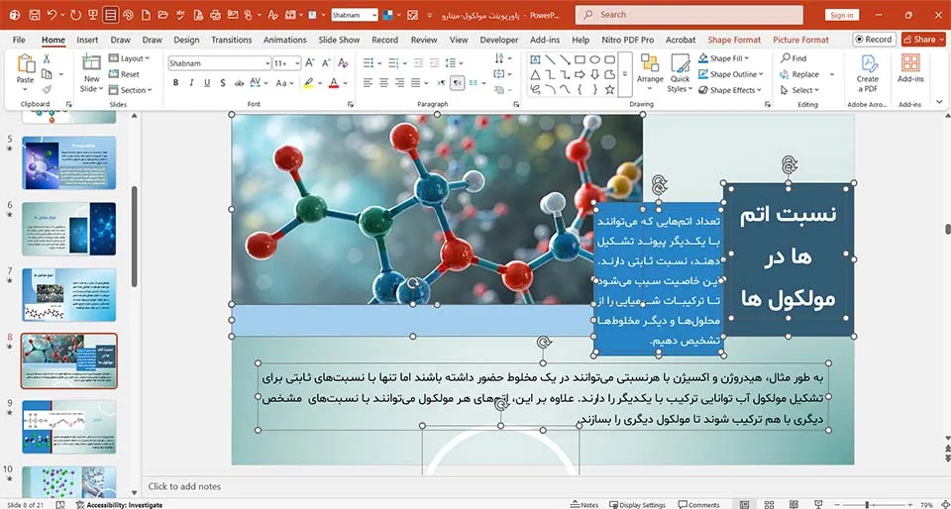Select the straight Line shape
Image resolution: width=951 pixels, height=509 pixels.
550,59
